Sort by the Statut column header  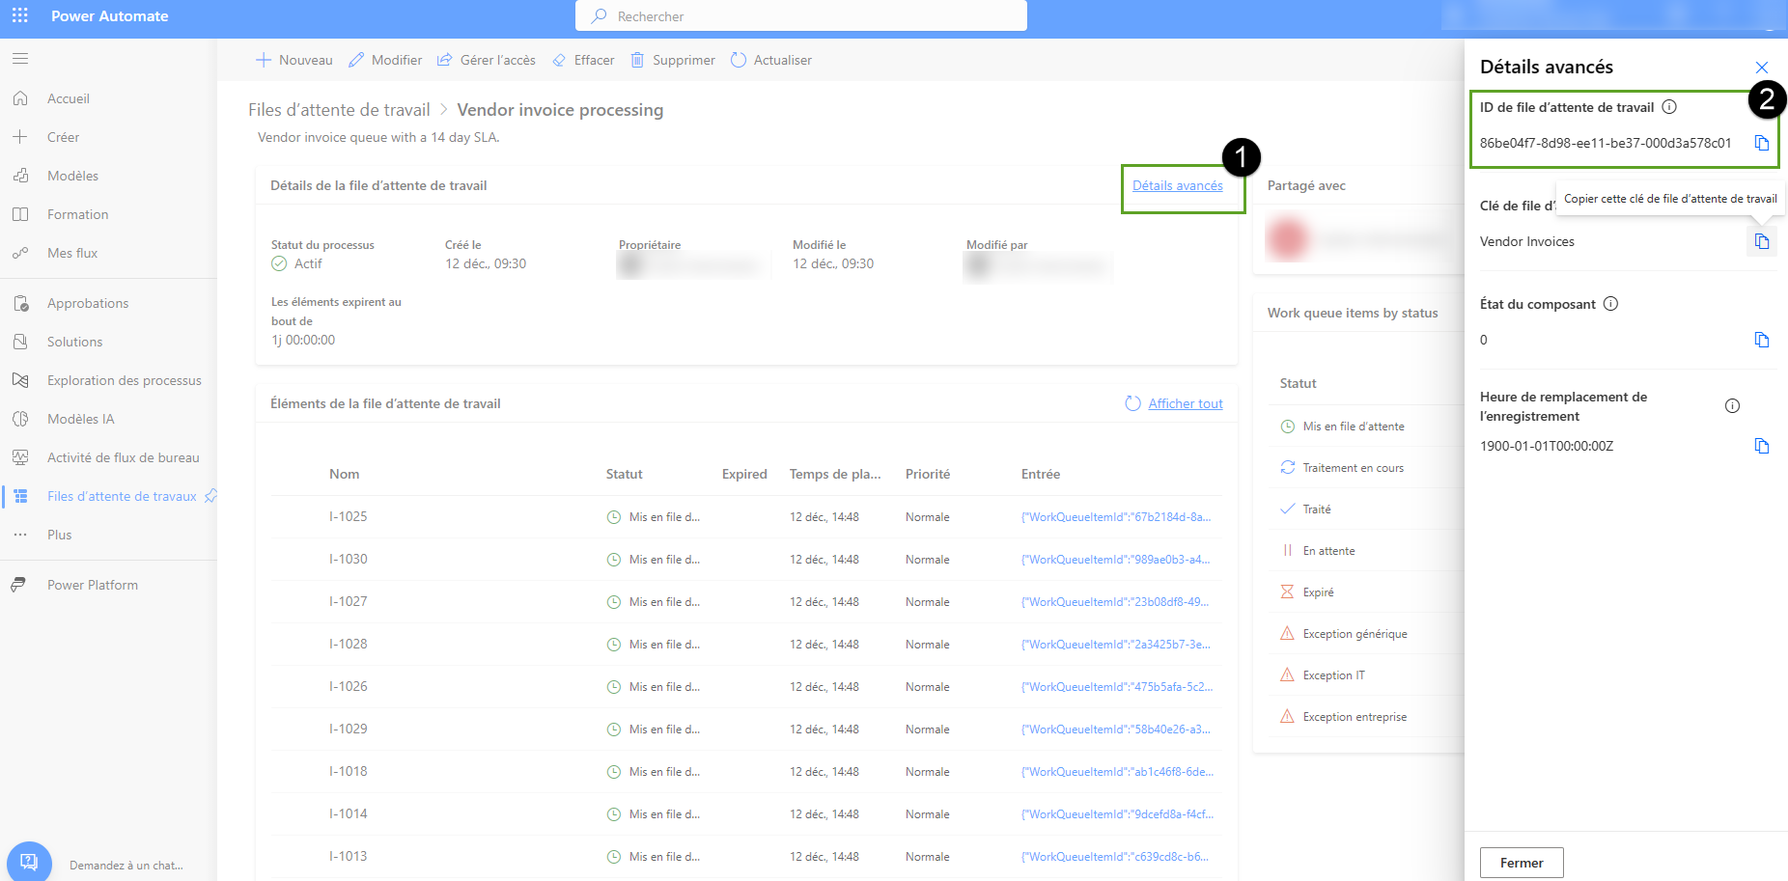pos(624,474)
